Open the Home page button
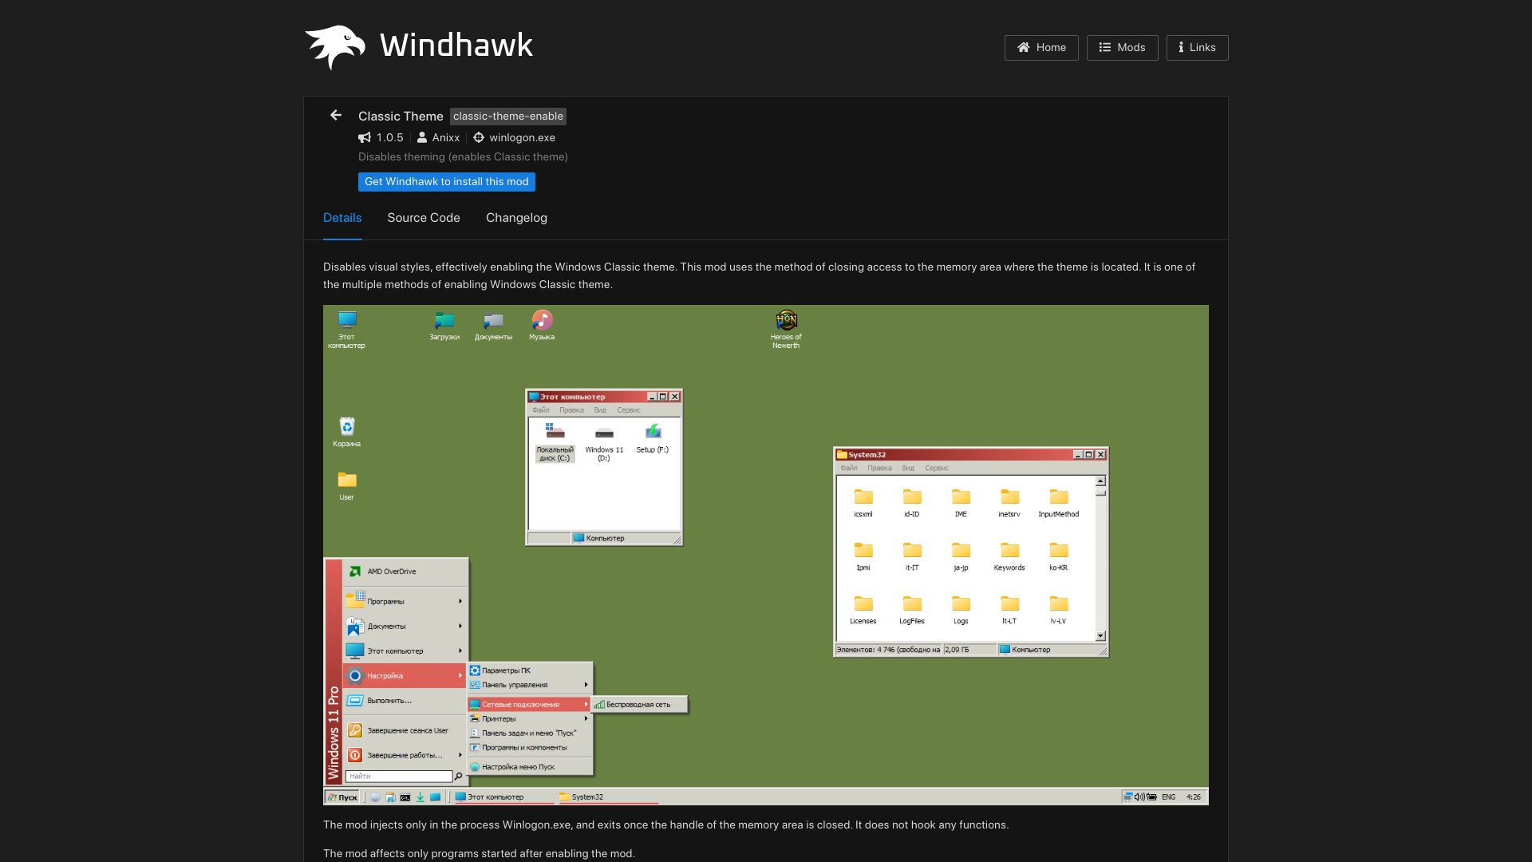 click(x=1041, y=48)
